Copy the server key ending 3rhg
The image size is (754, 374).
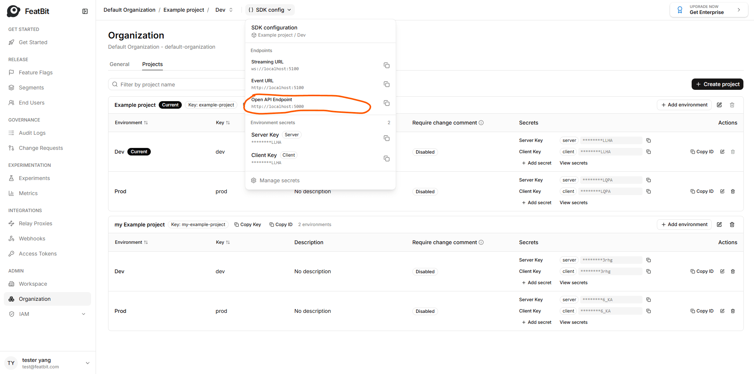tap(649, 260)
